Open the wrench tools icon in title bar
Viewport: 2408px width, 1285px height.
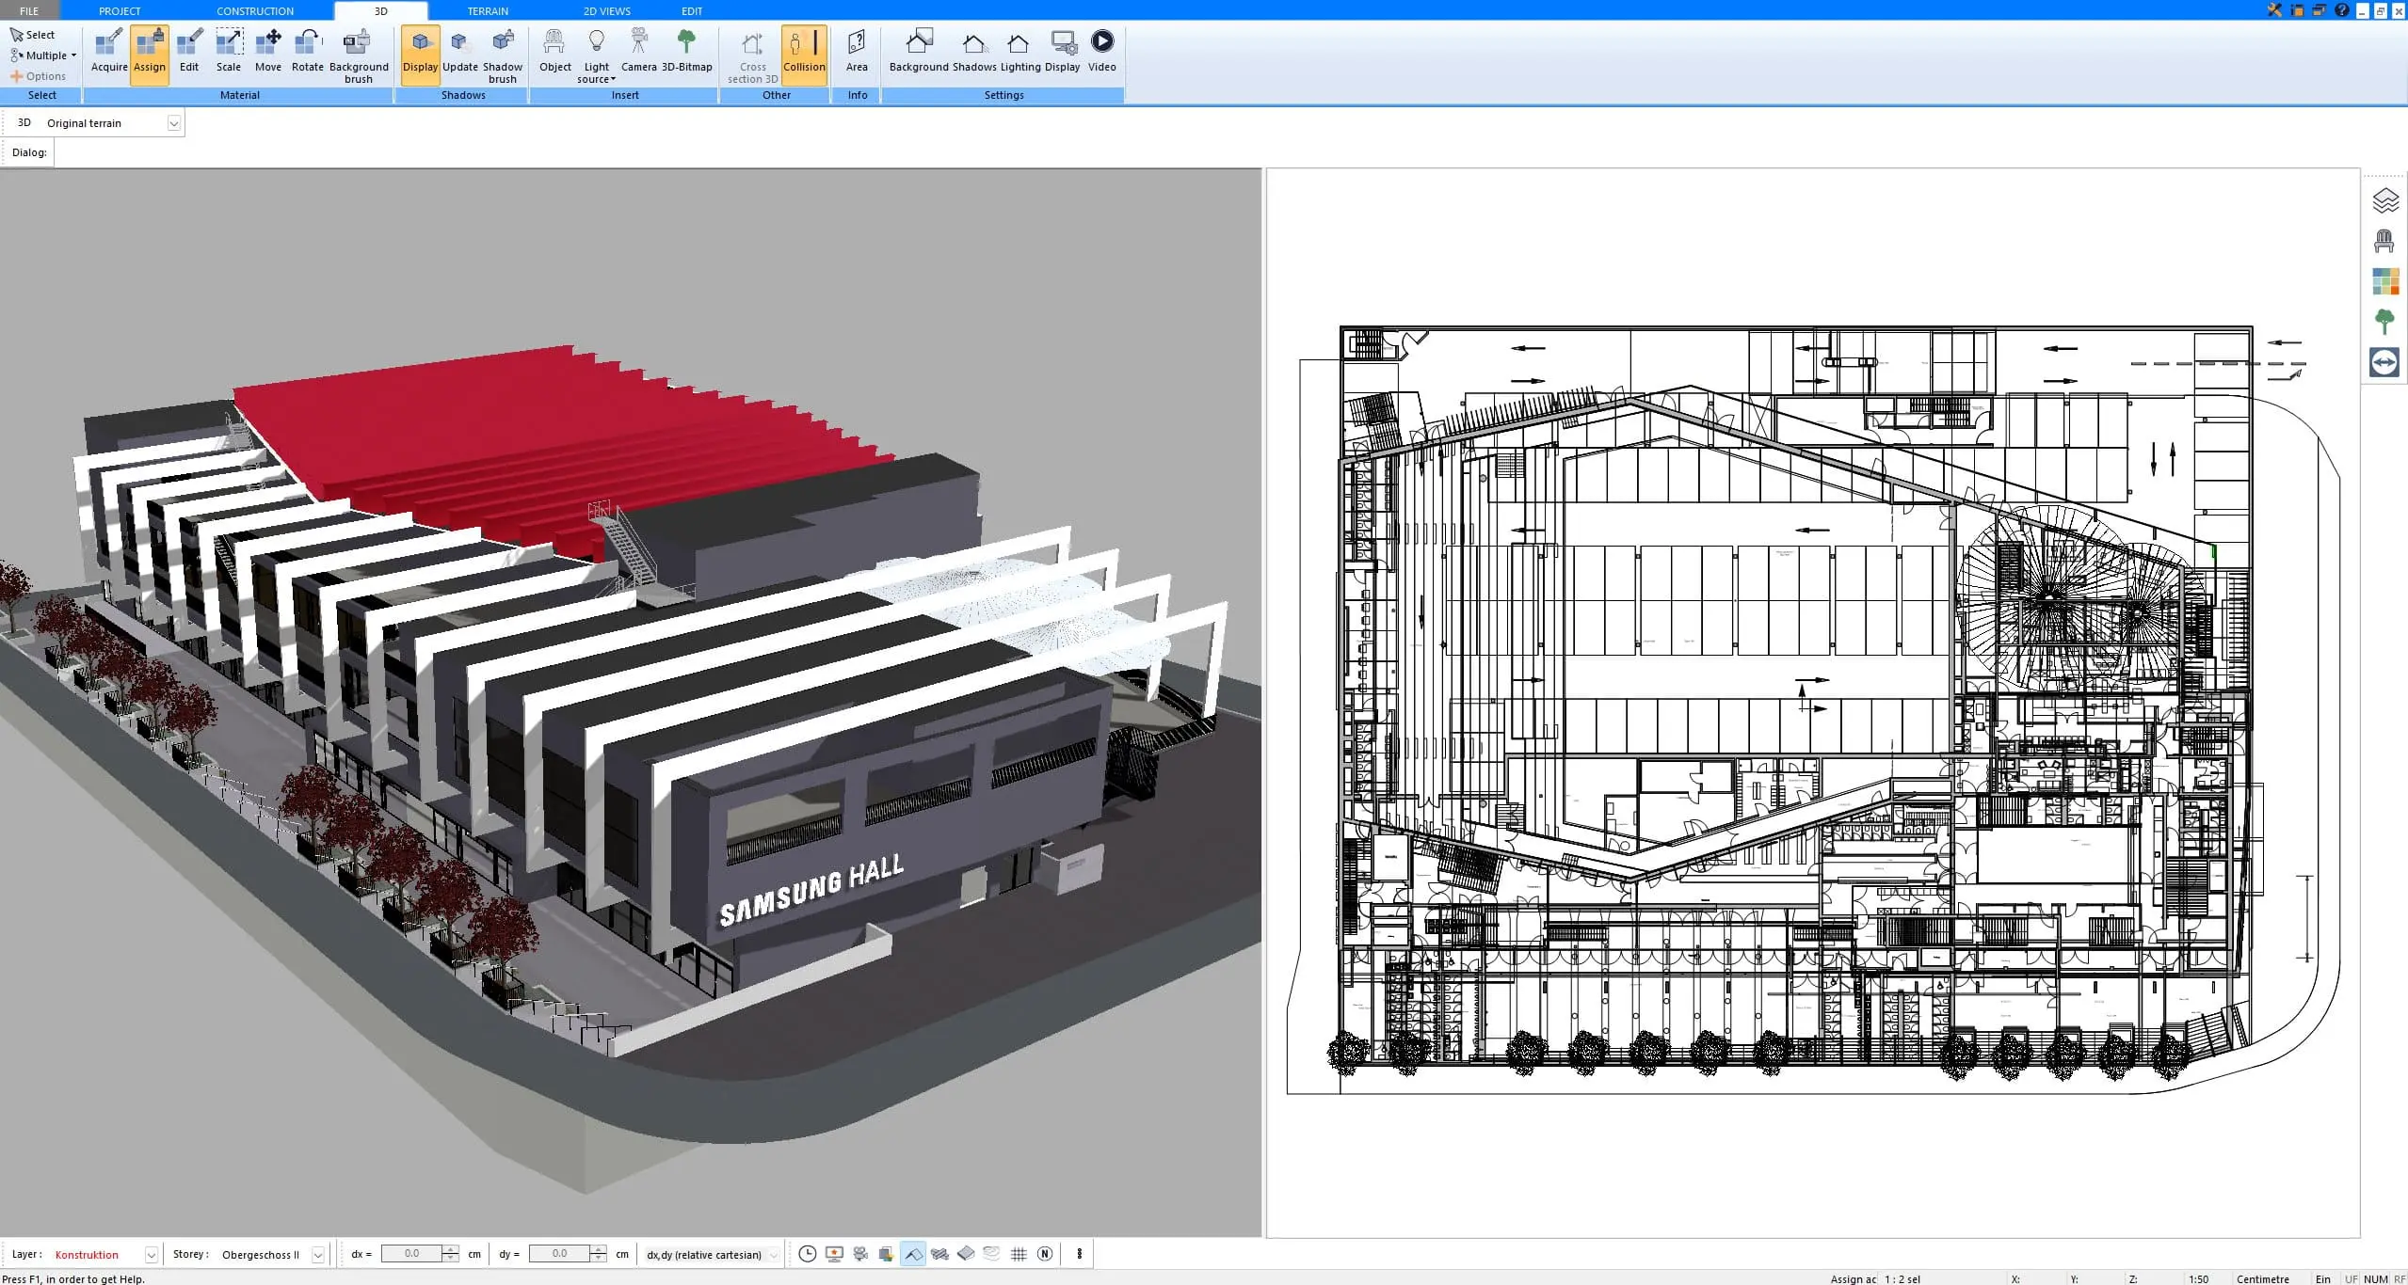(x=2274, y=10)
